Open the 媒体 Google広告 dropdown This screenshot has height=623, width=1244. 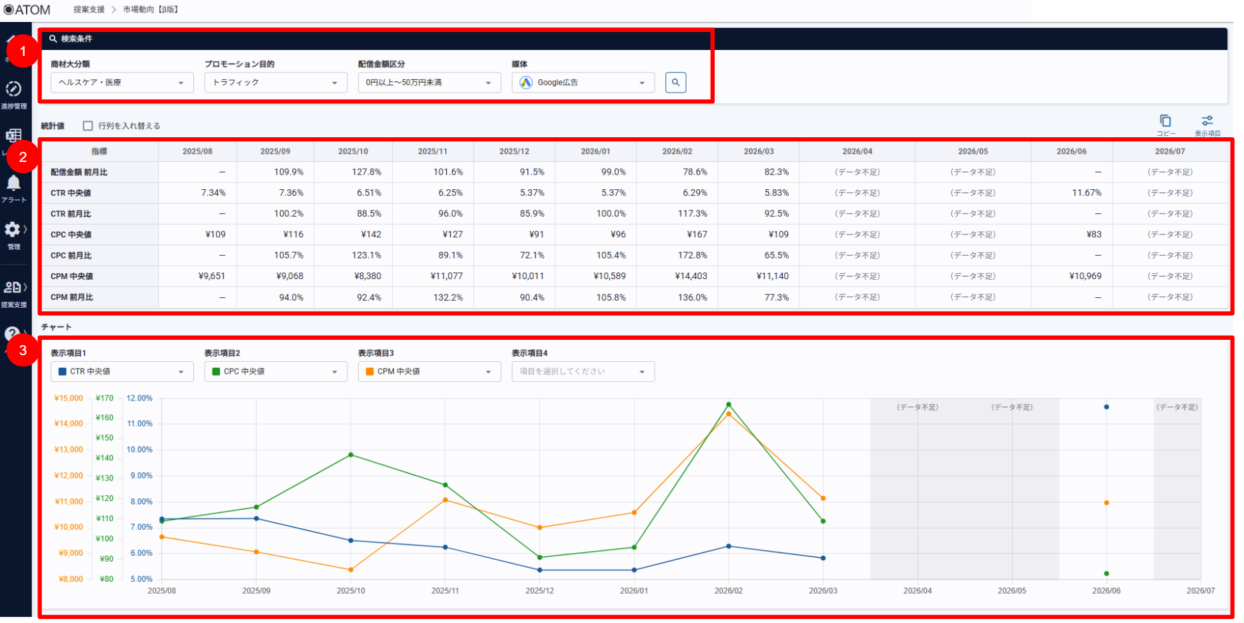tap(583, 83)
